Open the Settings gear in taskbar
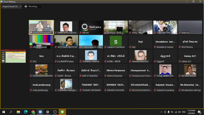This screenshot has width=204, height=115. tap(48, 112)
